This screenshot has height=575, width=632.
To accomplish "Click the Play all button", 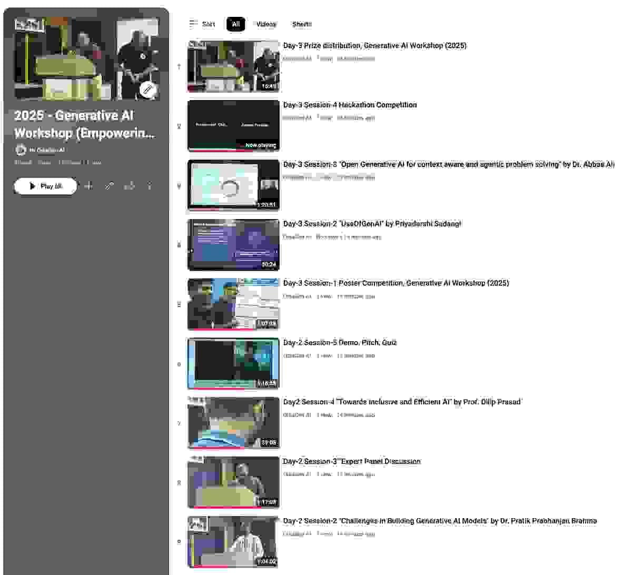I will coord(45,186).
